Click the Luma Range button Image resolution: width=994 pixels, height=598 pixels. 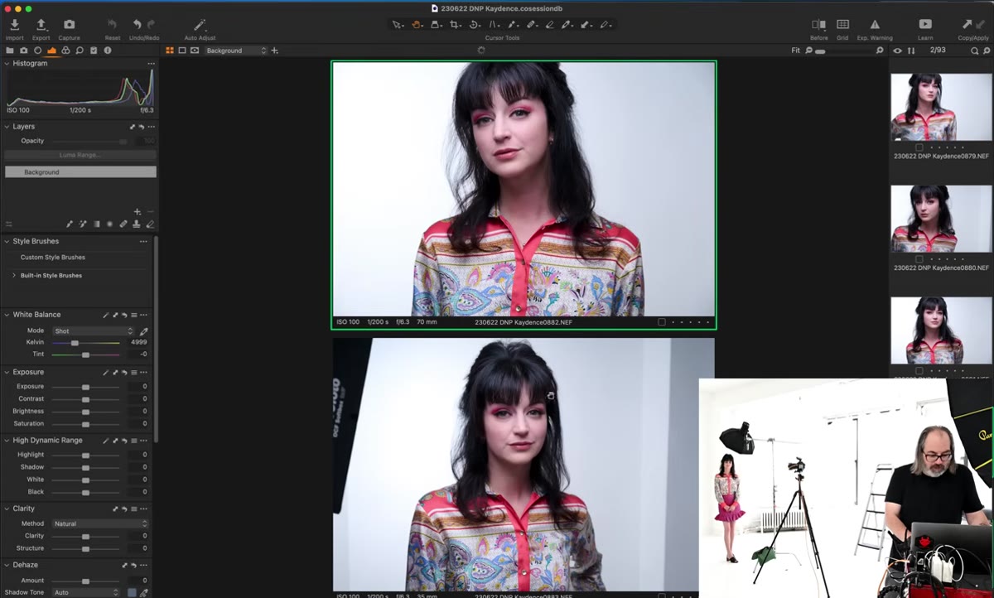80,155
